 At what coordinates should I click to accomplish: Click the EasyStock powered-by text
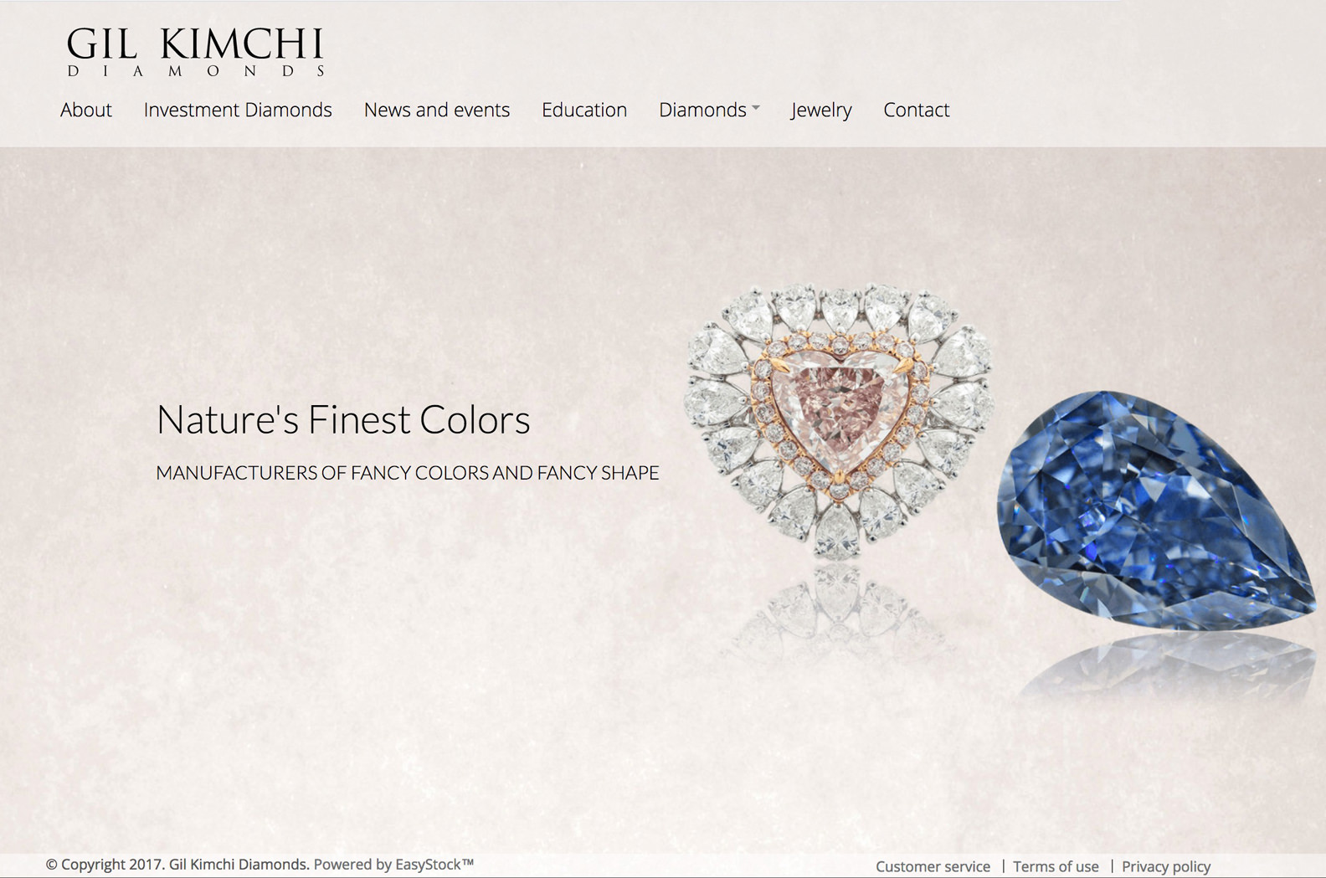point(393,865)
